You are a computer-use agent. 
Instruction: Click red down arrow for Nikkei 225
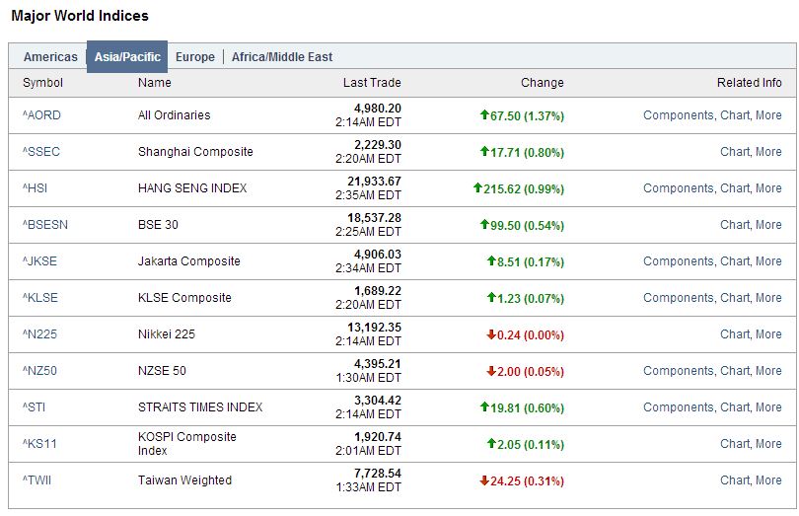click(490, 334)
